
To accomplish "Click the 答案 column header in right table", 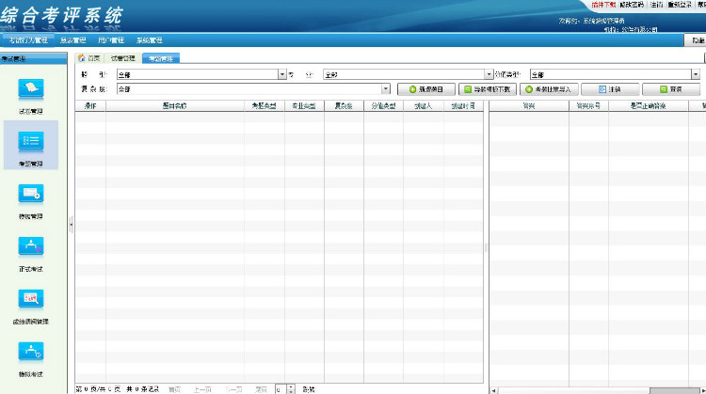I will 529,106.
